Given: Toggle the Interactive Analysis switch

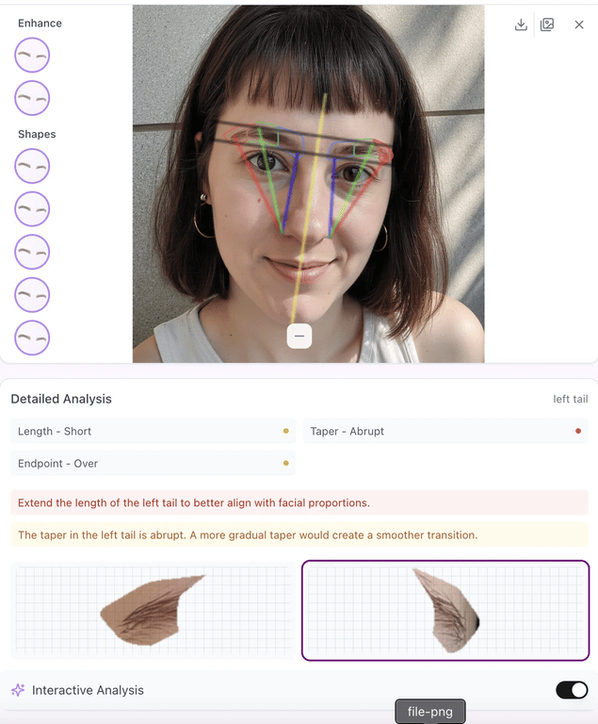Looking at the screenshot, I should tap(572, 690).
